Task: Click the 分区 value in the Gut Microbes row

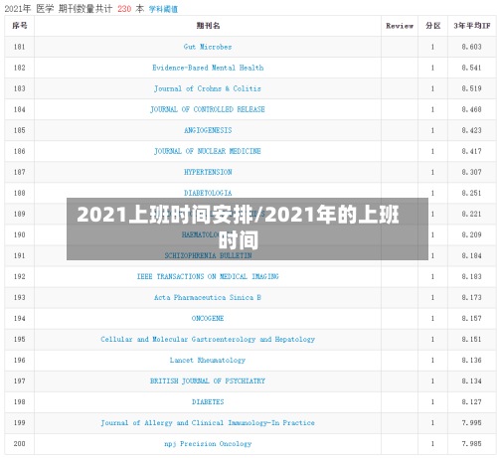Action: pyautogui.click(x=432, y=47)
